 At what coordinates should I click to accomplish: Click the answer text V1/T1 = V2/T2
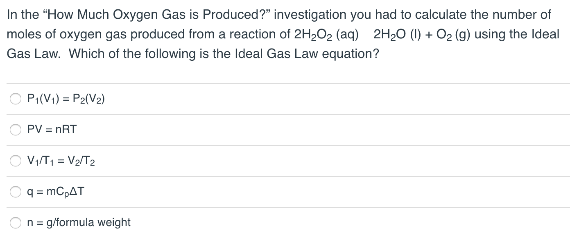coord(60,161)
